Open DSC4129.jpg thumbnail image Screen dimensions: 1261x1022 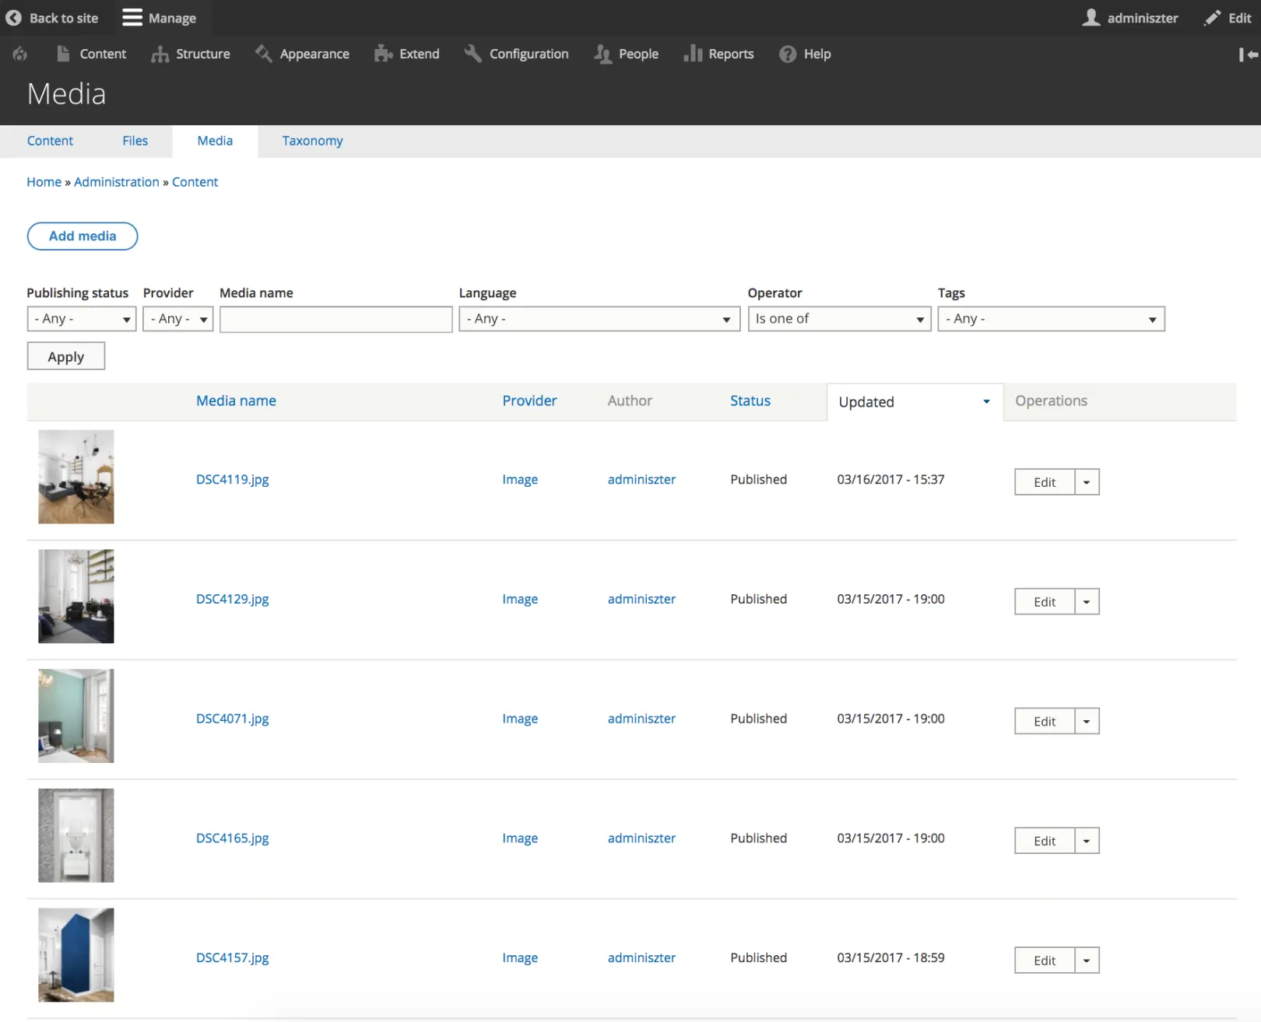pos(76,597)
